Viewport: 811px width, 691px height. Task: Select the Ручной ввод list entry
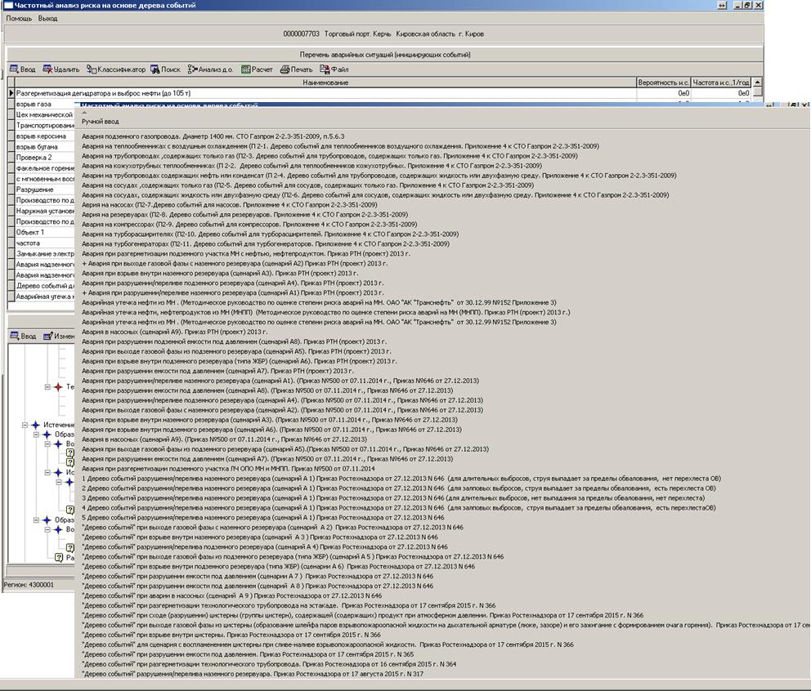(100, 121)
